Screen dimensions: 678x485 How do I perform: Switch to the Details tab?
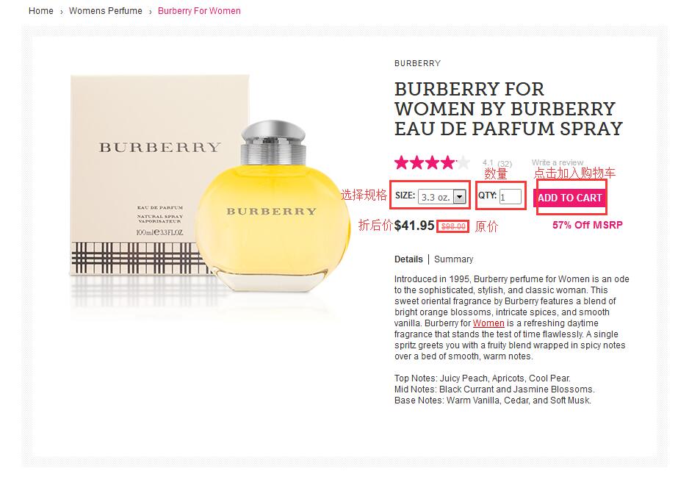408,259
